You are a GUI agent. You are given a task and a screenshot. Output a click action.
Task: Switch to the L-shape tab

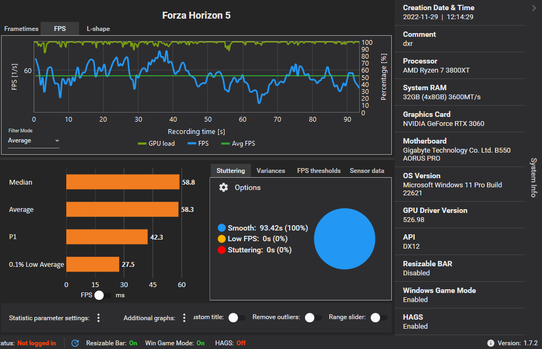tap(98, 29)
